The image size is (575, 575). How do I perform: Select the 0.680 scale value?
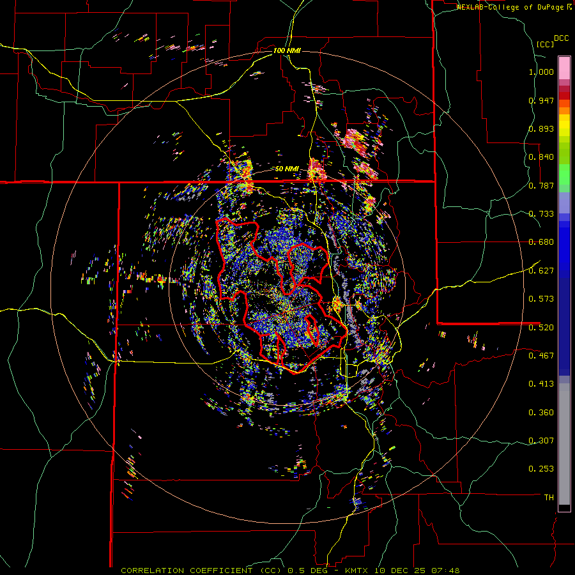click(541, 242)
